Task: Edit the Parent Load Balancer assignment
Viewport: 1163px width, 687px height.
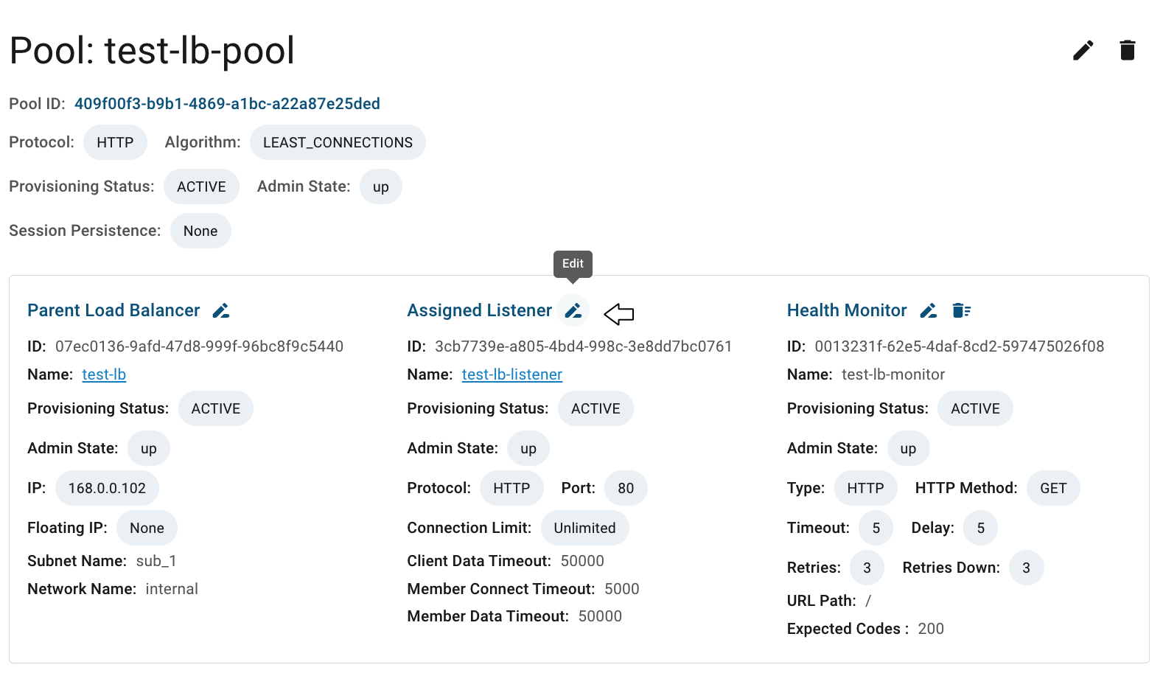Action: [x=221, y=310]
